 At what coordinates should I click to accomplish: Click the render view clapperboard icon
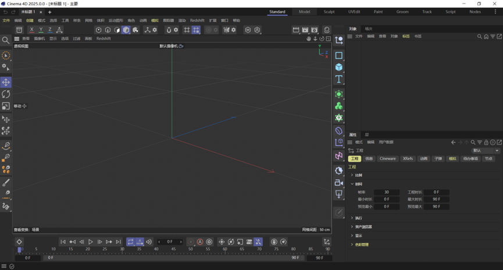tap(296, 30)
